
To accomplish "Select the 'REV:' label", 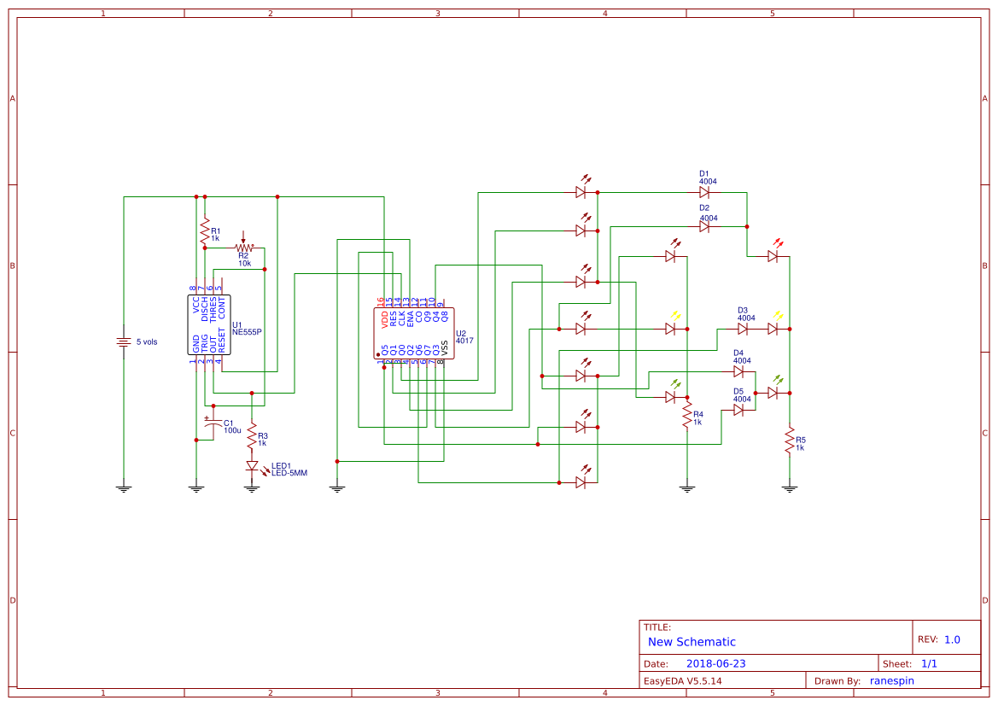I will (927, 639).
